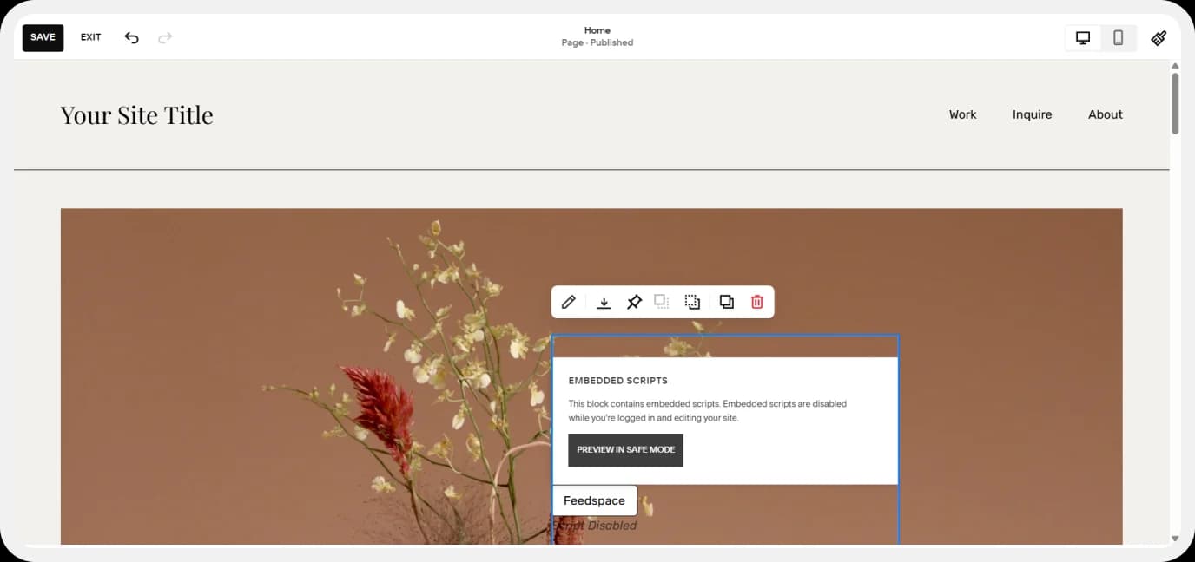Switch to mobile preview mode

(1118, 38)
